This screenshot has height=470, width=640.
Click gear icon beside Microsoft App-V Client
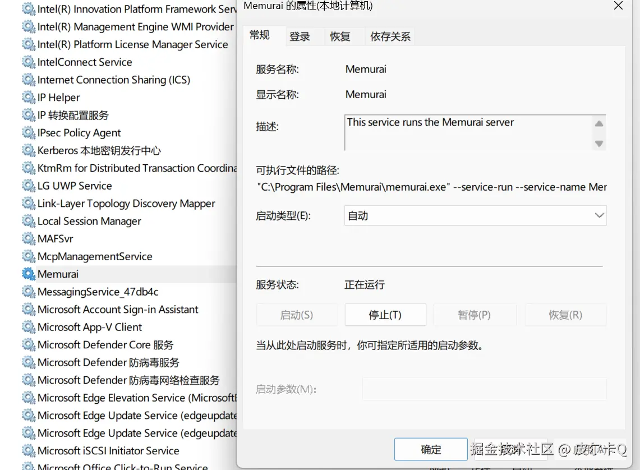coord(29,327)
